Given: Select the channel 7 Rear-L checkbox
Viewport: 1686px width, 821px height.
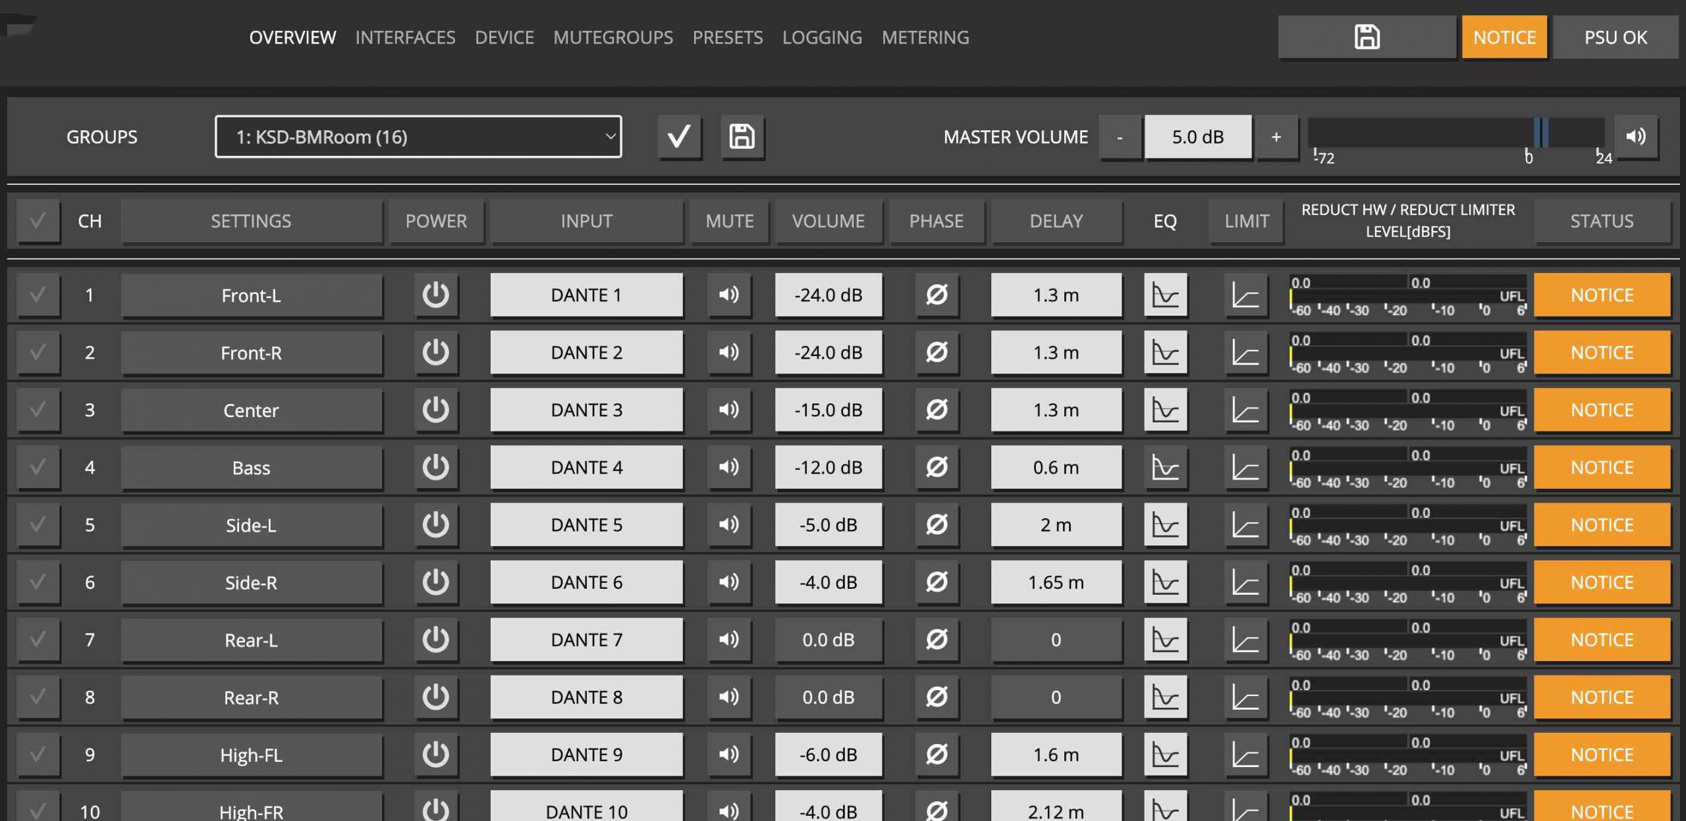Looking at the screenshot, I should tap(38, 639).
